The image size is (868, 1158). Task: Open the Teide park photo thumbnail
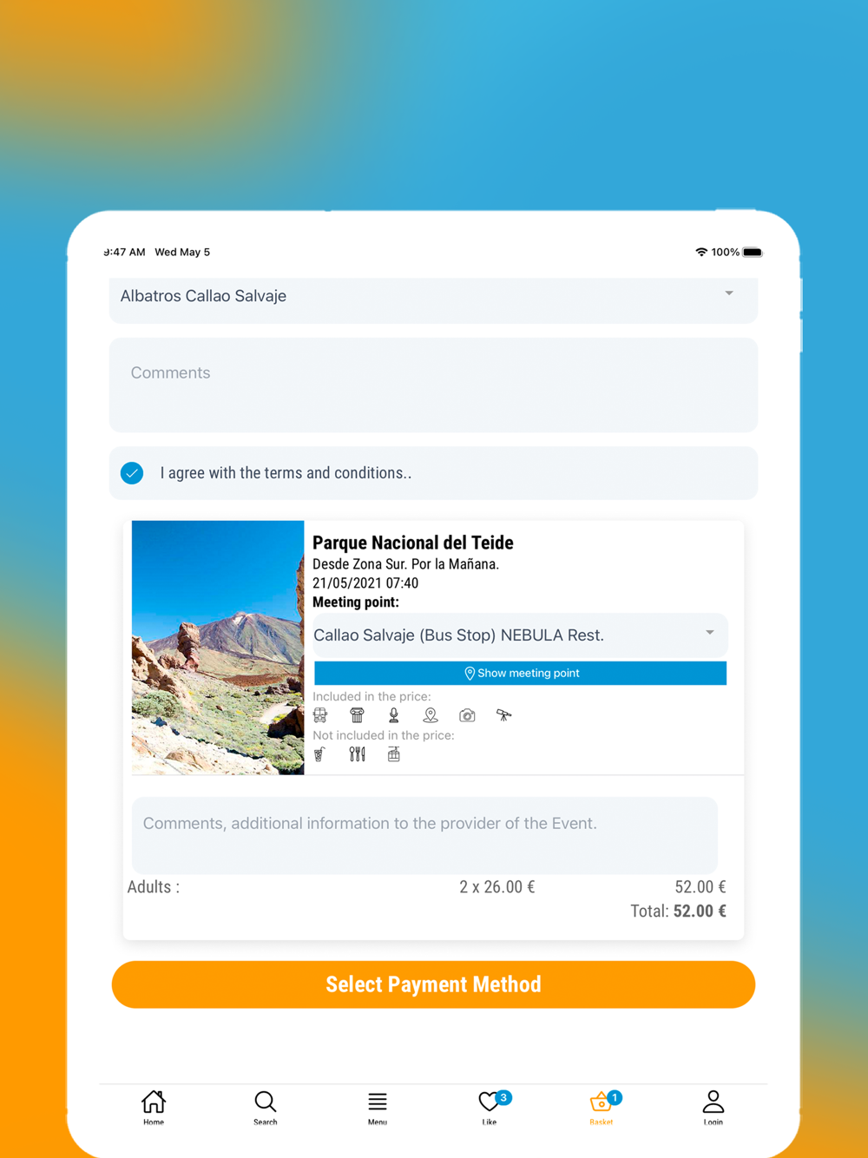click(x=218, y=648)
